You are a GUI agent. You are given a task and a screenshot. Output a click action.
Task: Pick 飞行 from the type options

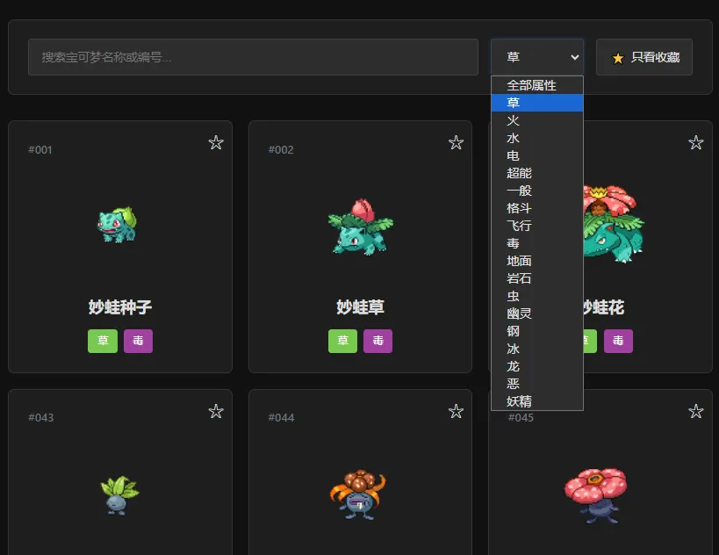537,226
